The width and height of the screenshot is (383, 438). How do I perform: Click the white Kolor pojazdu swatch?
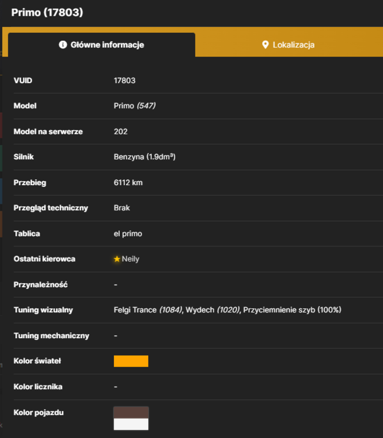coord(131,424)
